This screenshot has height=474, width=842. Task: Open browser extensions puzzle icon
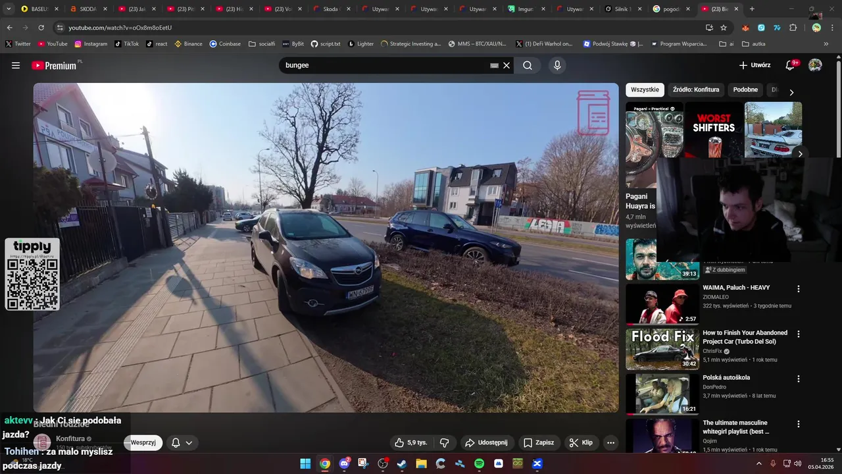tap(793, 28)
